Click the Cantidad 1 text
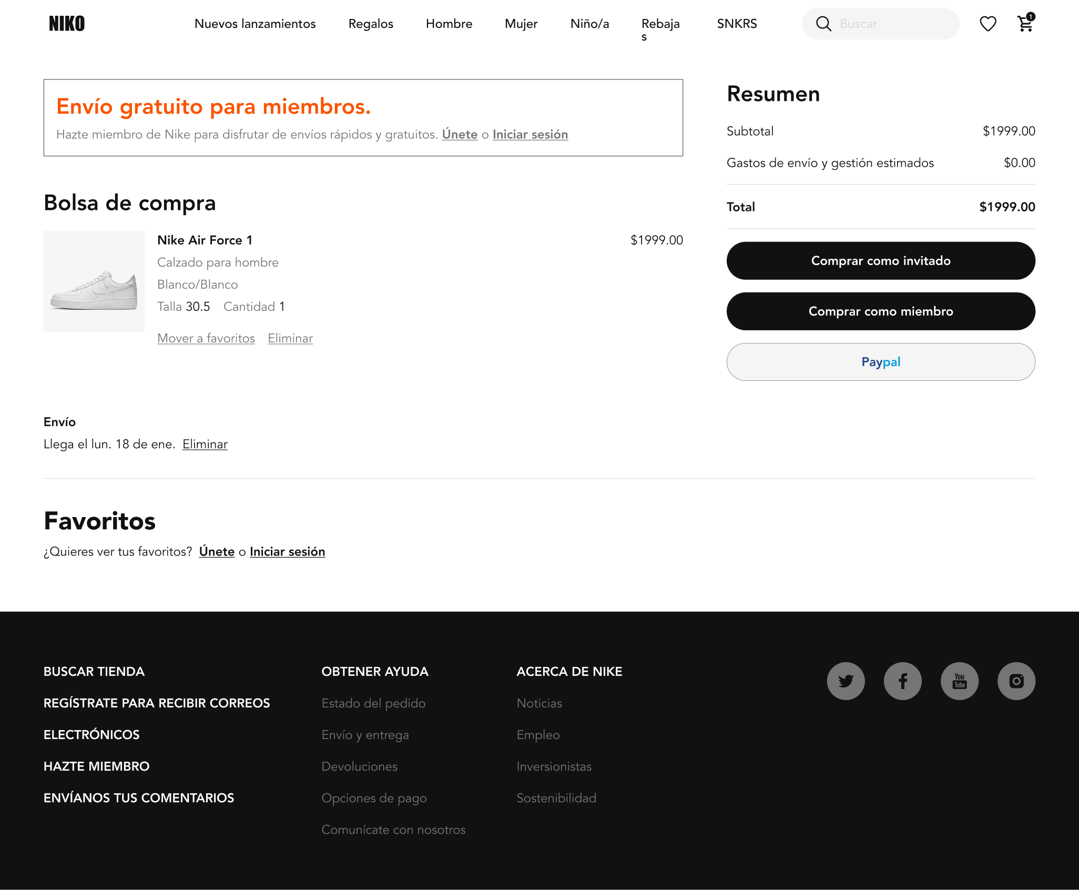Viewport: 1079px width, 890px height. [254, 306]
